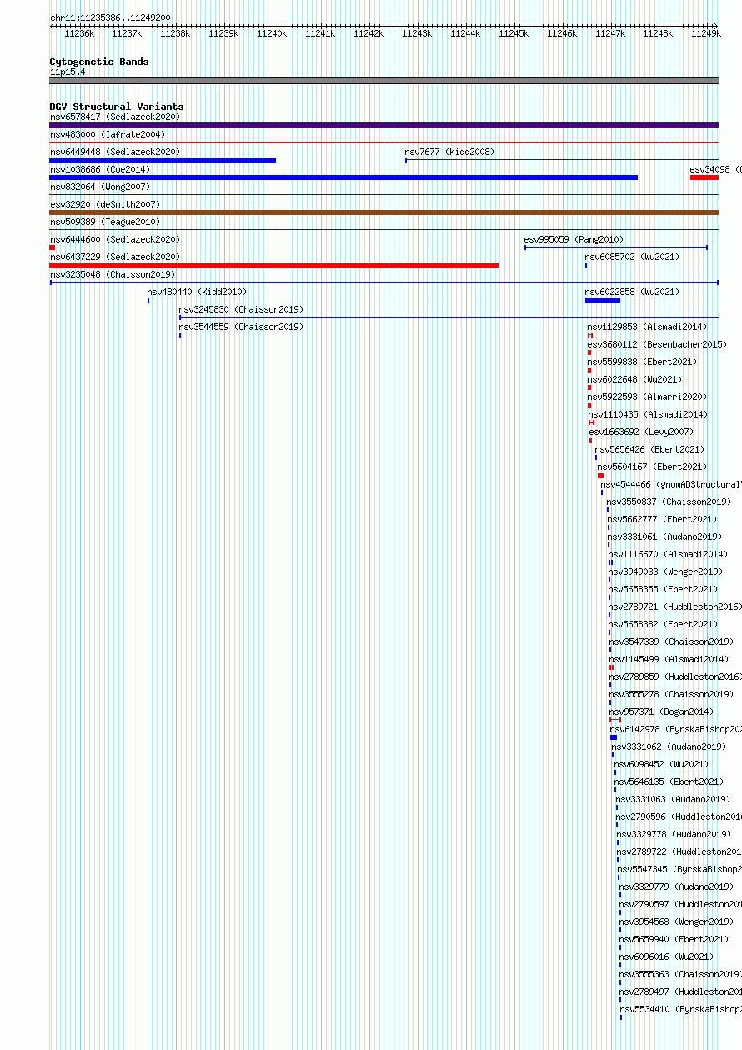This screenshot has height=1050, width=742.
Task: Open variant nsv3954568 (Wenger2019) link
Action: 676,922
